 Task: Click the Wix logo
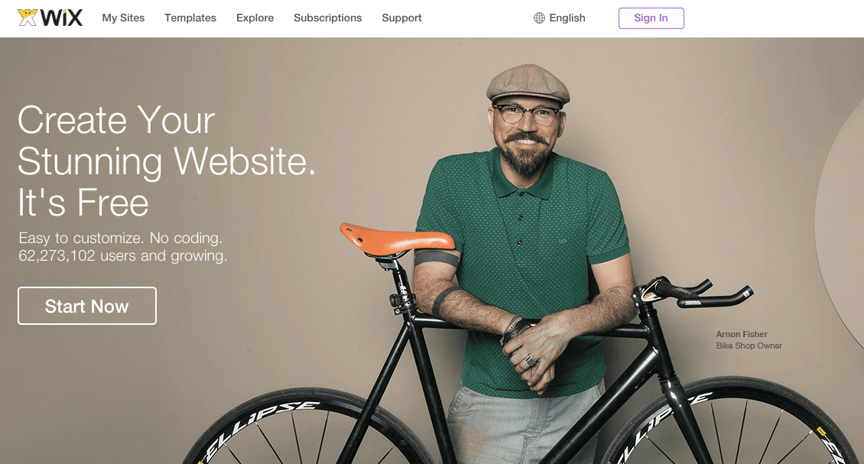click(x=50, y=18)
